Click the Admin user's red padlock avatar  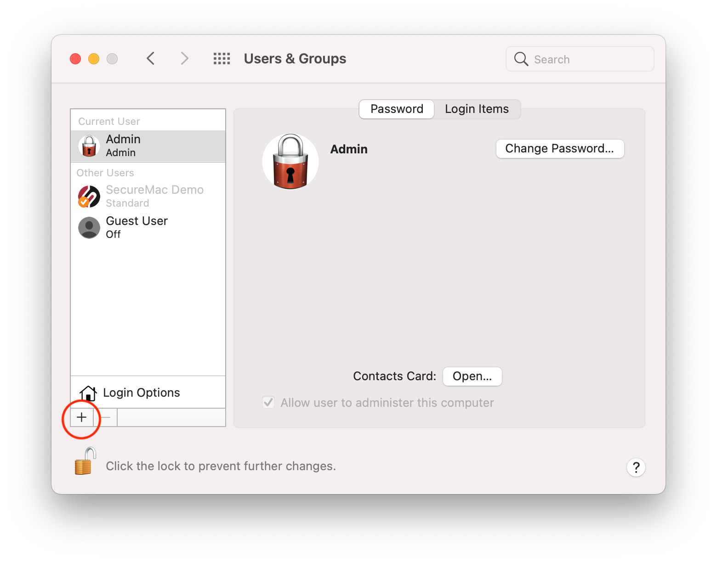[x=89, y=146]
